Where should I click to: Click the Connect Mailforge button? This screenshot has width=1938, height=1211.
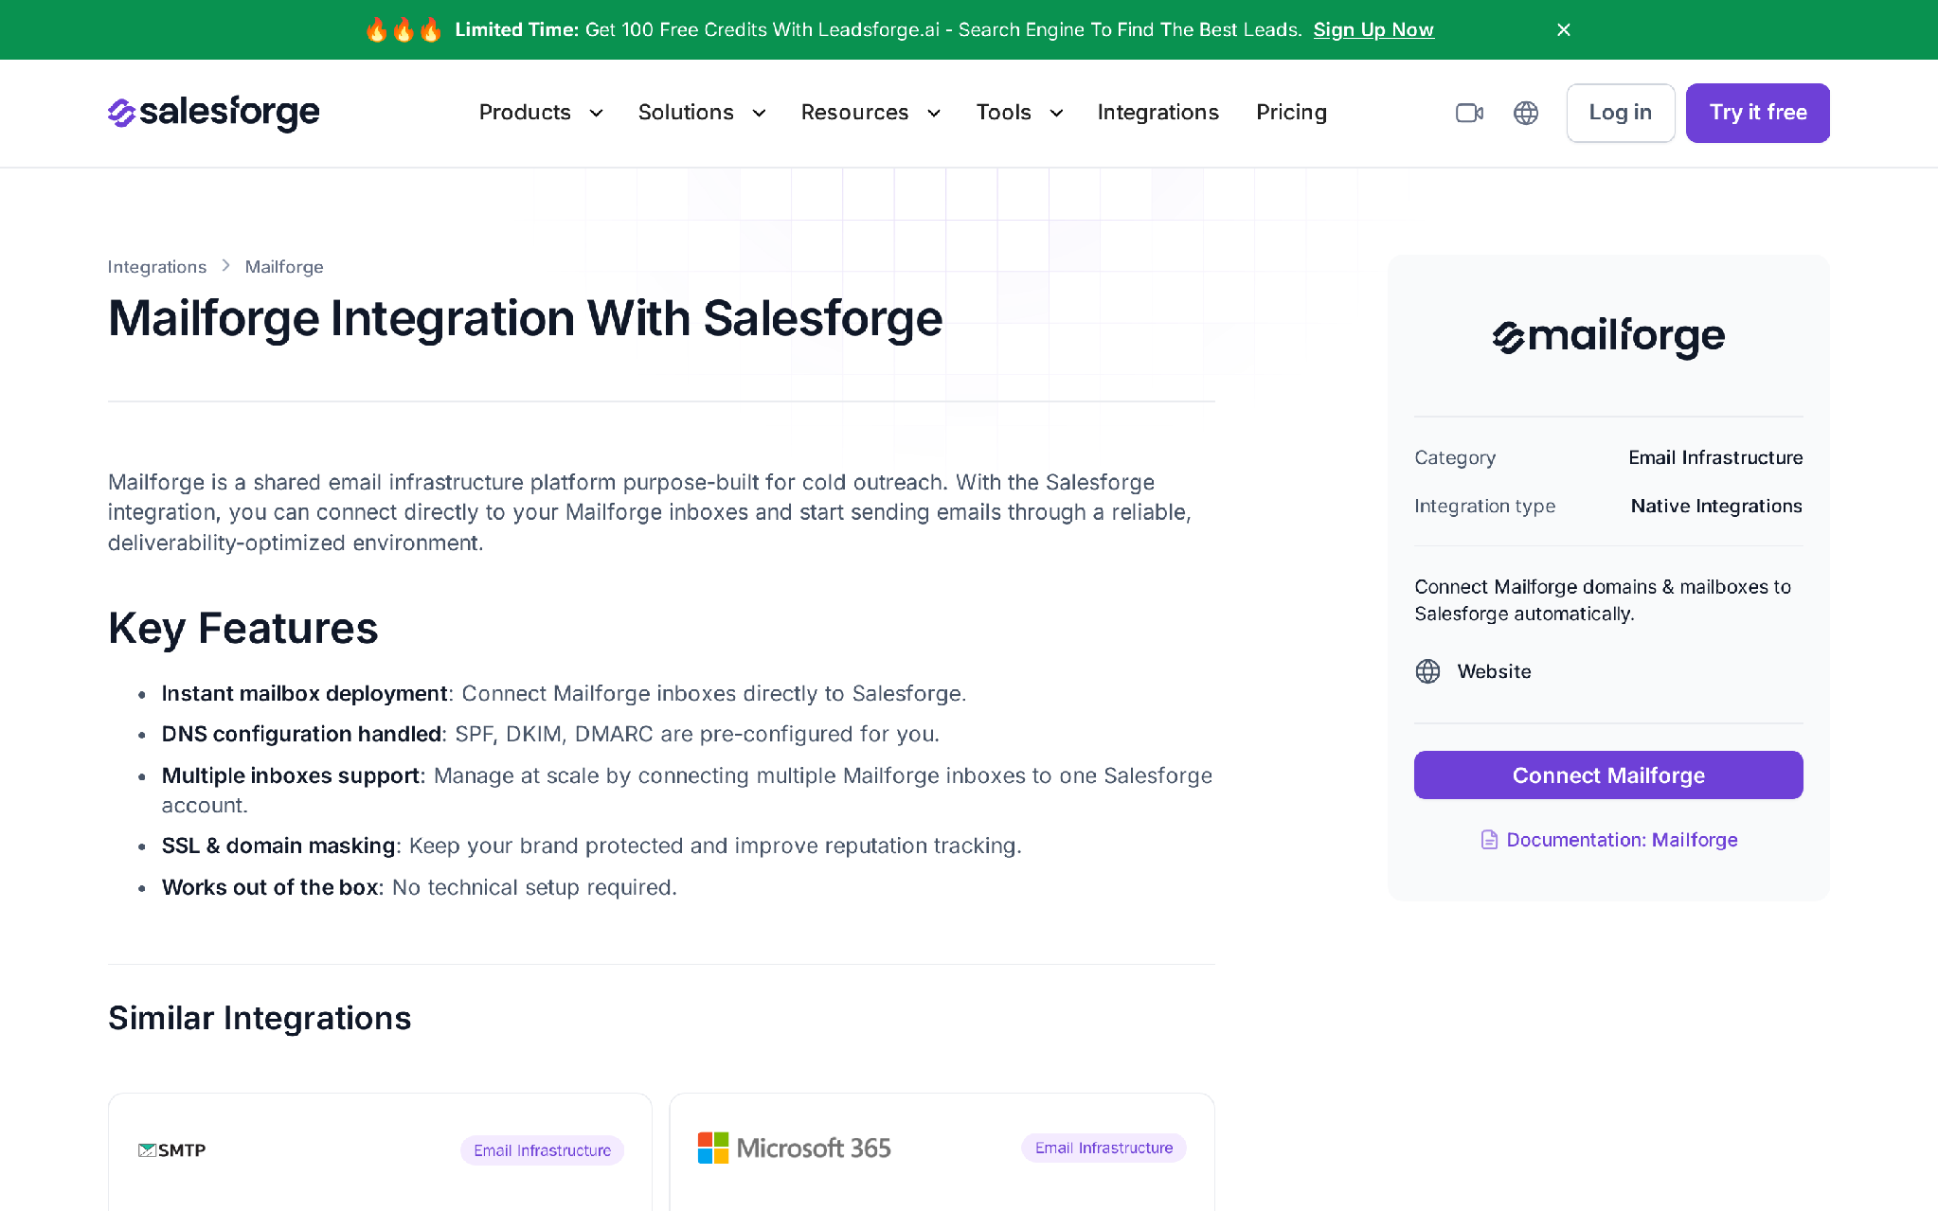click(1608, 775)
